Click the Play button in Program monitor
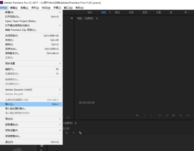The width and height of the screenshot is (194, 151). (173, 115)
